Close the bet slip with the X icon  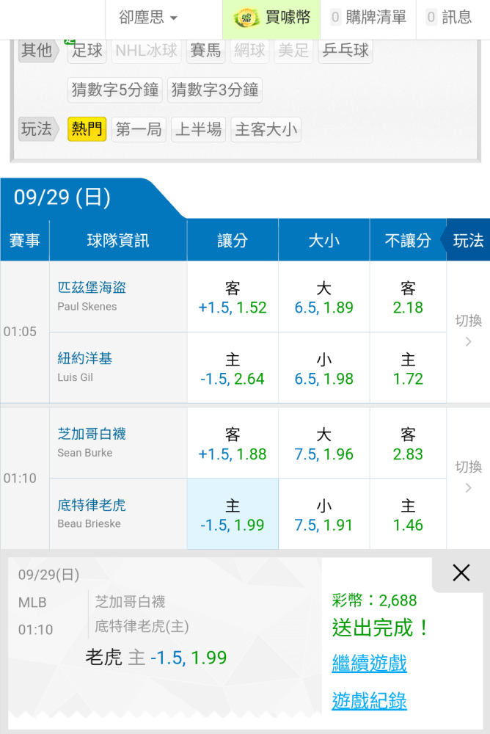point(461,573)
